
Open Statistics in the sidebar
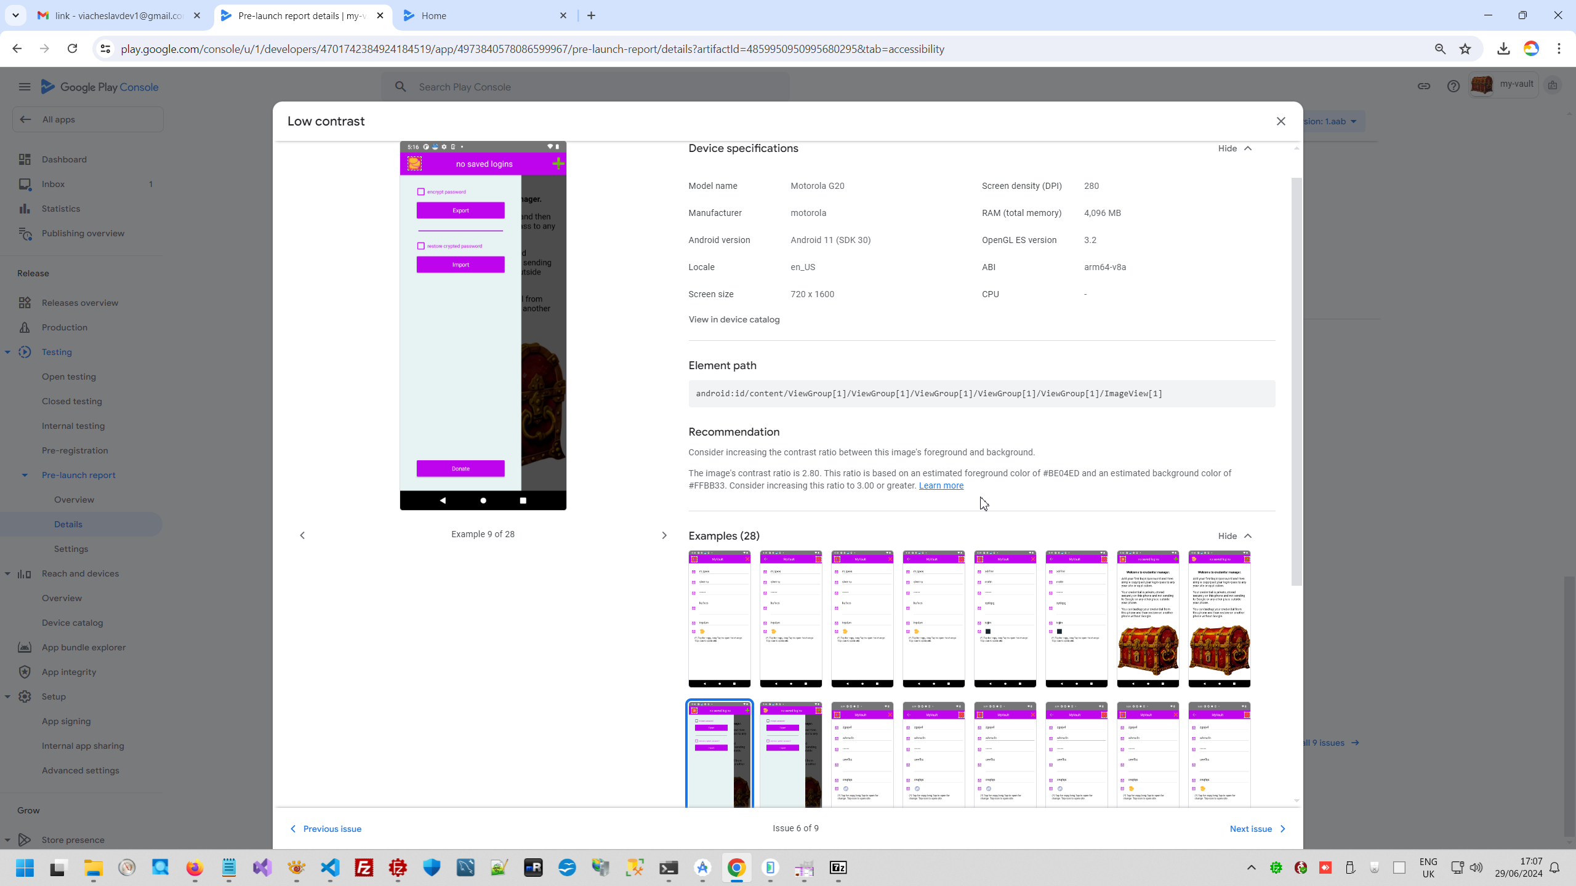(x=61, y=209)
